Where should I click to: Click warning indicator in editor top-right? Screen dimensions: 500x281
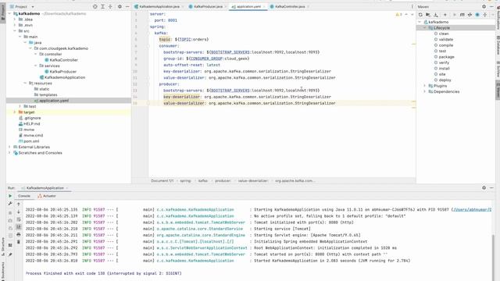[x=398, y=14]
